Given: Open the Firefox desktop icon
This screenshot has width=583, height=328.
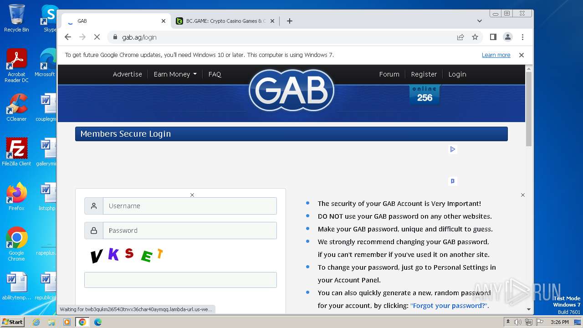Looking at the screenshot, I should [16, 196].
